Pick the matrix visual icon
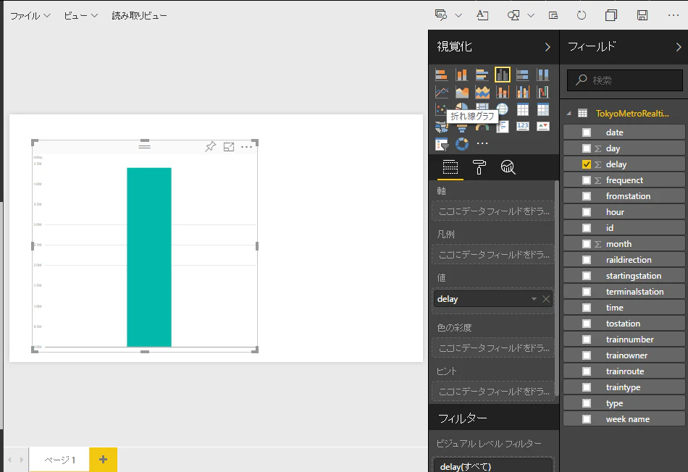Image resolution: width=688 pixels, height=472 pixels. [x=542, y=109]
